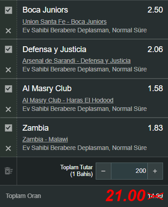Open Arsenal de Sarandi - Defensa y Justicia link
The image size is (168, 207).
76,61
